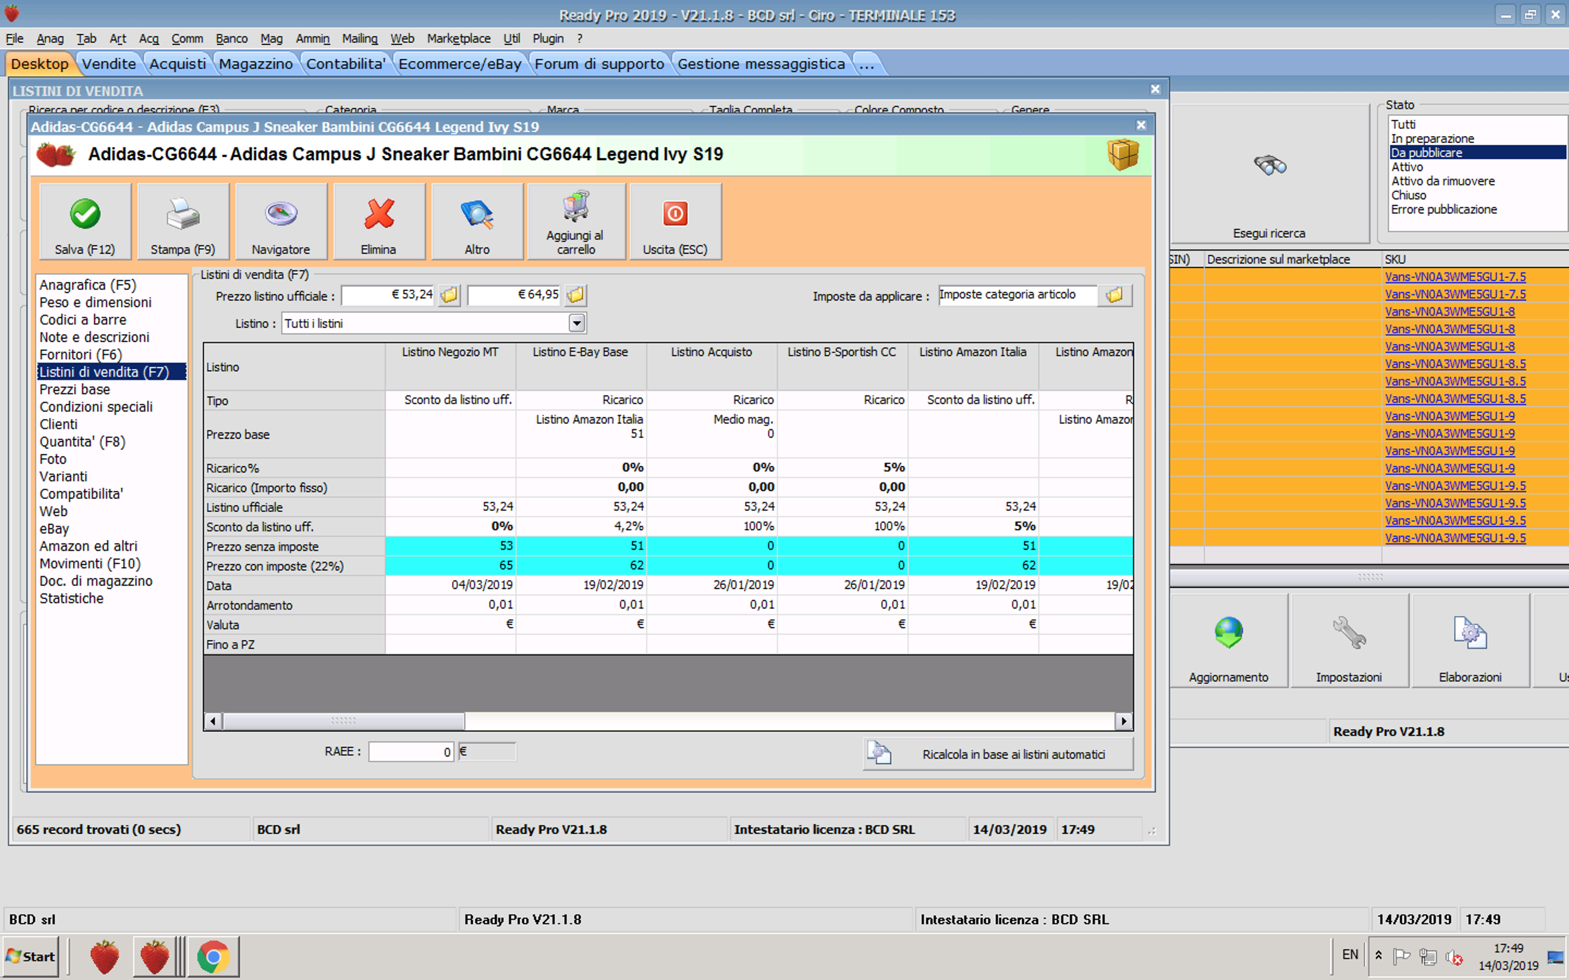Click the EN language indicator in taskbar
The height and width of the screenshot is (980, 1569).
coord(1350,955)
